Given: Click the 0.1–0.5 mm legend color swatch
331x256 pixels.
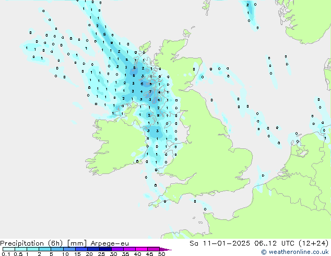Looking at the screenshot, I should point(9,249).
